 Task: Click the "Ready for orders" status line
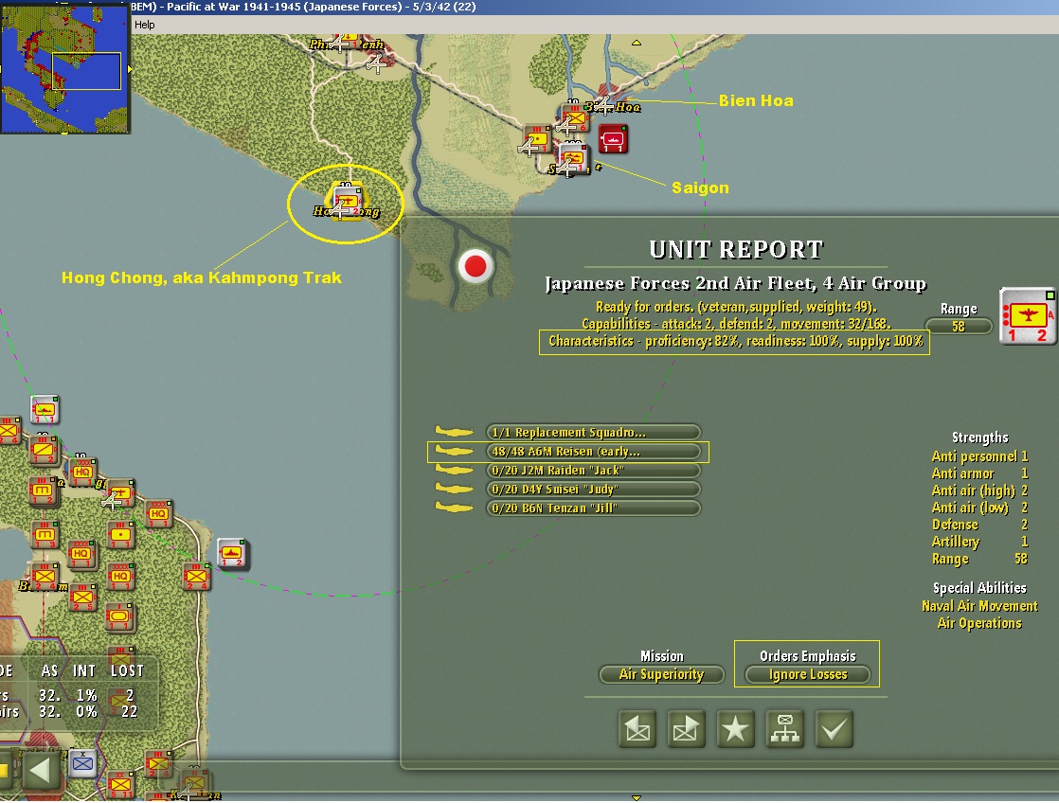pyautogui.click(x=736, y=307)
